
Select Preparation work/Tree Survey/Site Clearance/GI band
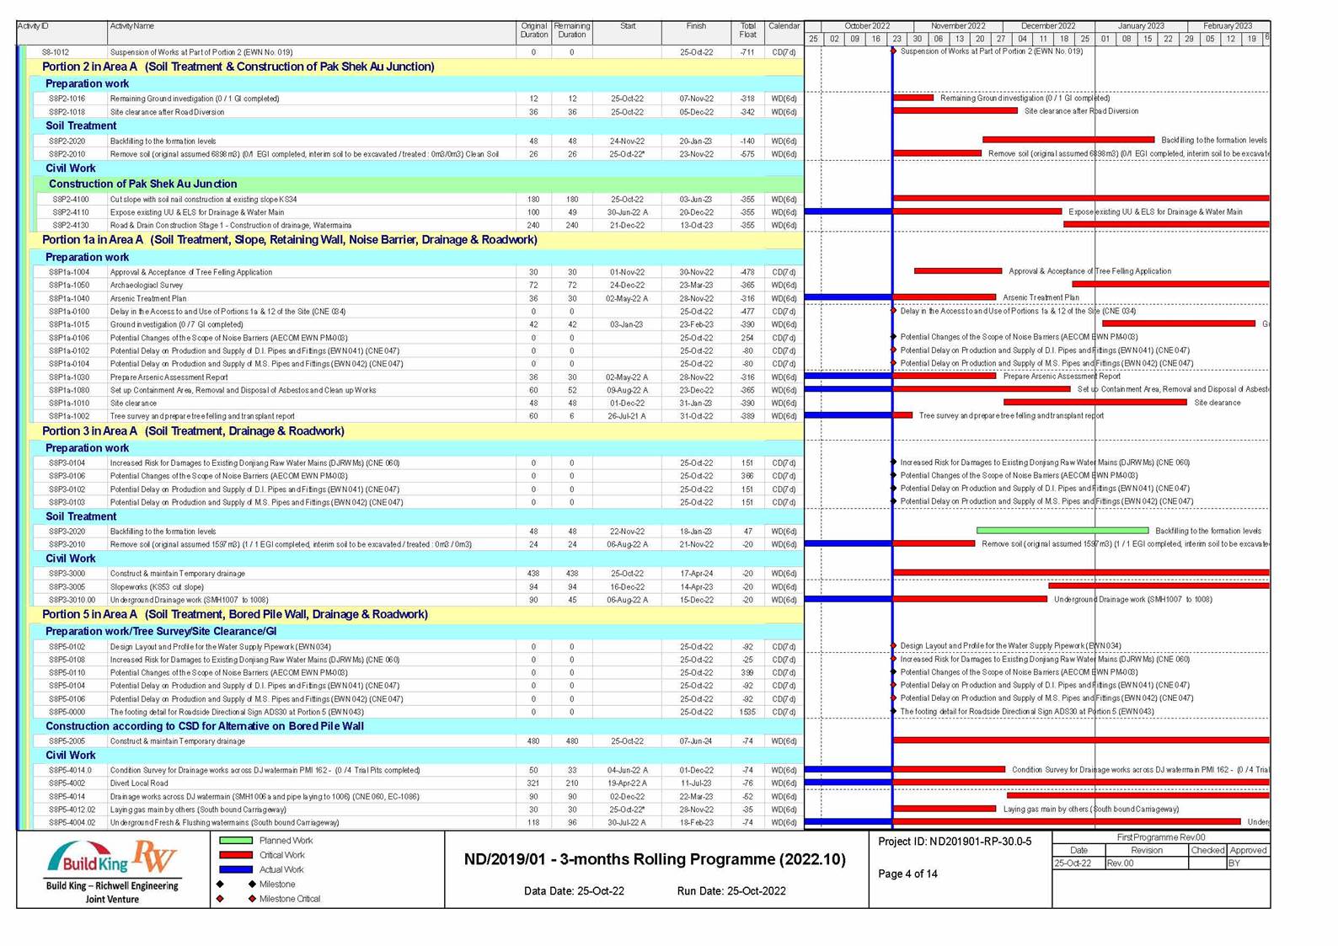418,631
